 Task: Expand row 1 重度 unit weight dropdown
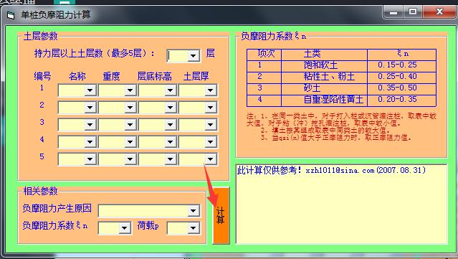[130, 90]
